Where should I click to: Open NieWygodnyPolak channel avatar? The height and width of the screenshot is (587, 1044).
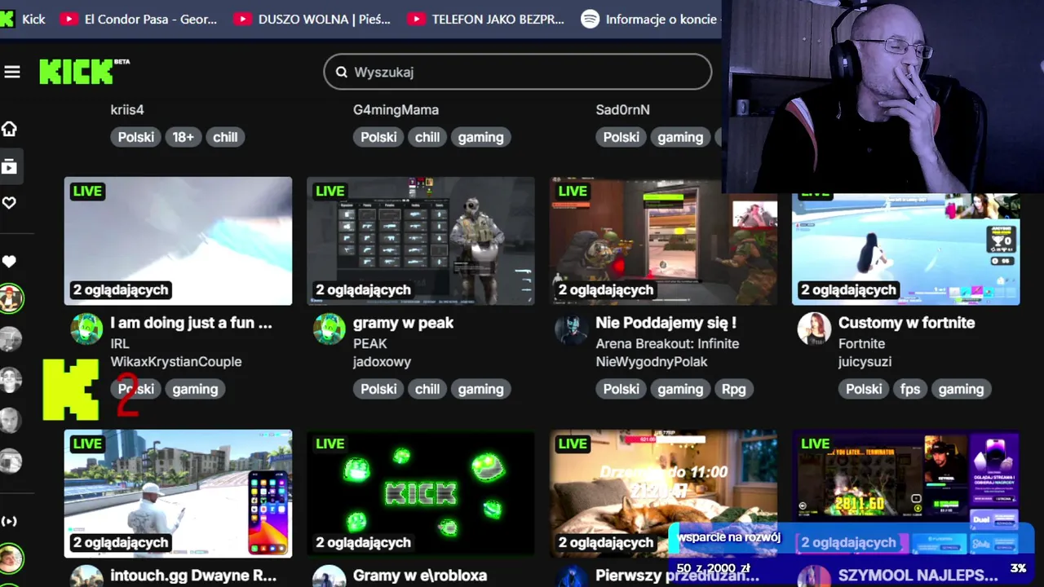point(571,329)
